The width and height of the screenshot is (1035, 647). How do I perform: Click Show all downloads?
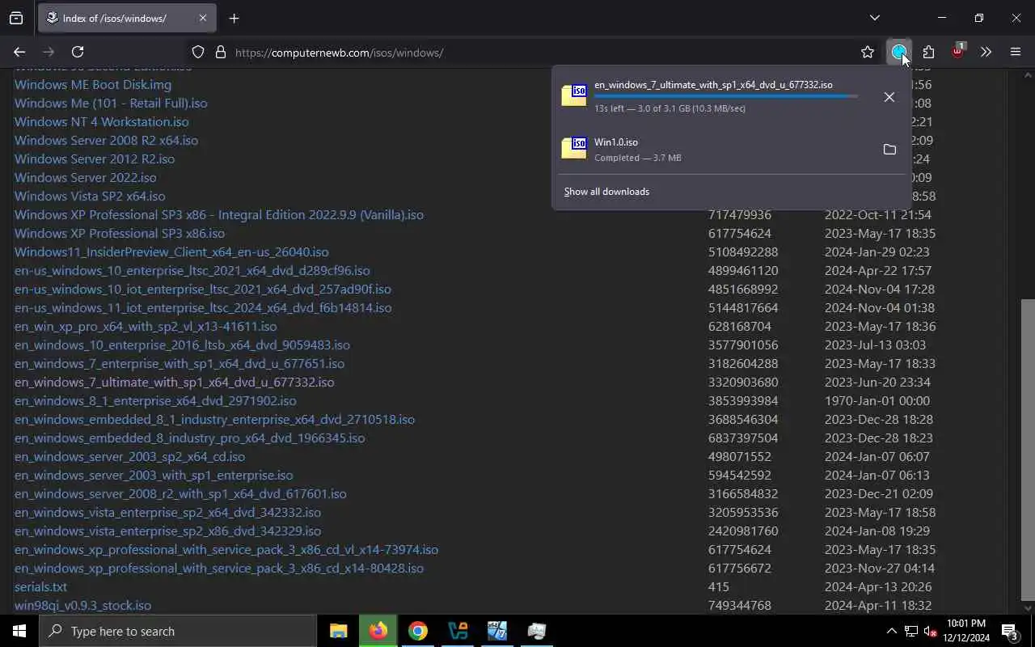coord(606,192)
